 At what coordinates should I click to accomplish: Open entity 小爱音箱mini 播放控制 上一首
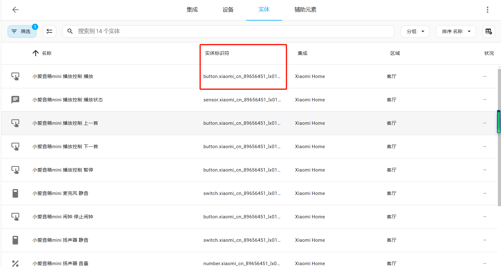[x=65, y=123]
